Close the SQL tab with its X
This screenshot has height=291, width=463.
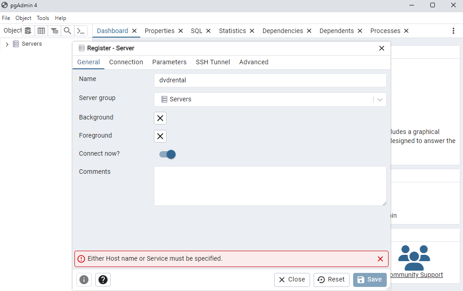tap(208, 31)
